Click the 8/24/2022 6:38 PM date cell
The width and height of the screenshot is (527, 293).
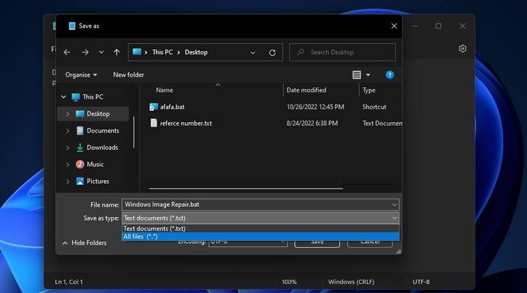click(312, 123)
